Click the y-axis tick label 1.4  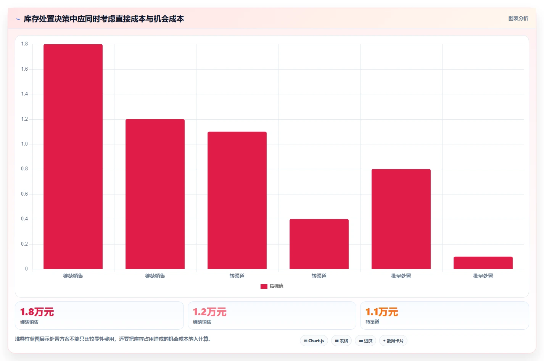pyautogui.click(x=24, y=94)
